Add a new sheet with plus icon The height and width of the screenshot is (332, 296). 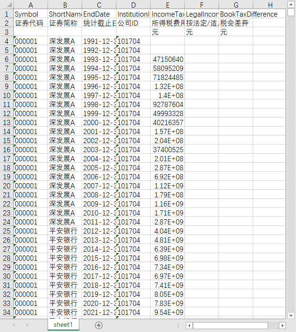click(x=99, y=325)
